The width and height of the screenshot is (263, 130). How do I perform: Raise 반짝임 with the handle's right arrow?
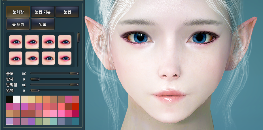[77, 85]
